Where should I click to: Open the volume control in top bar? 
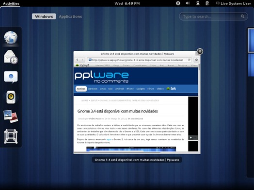click(188, 3)
